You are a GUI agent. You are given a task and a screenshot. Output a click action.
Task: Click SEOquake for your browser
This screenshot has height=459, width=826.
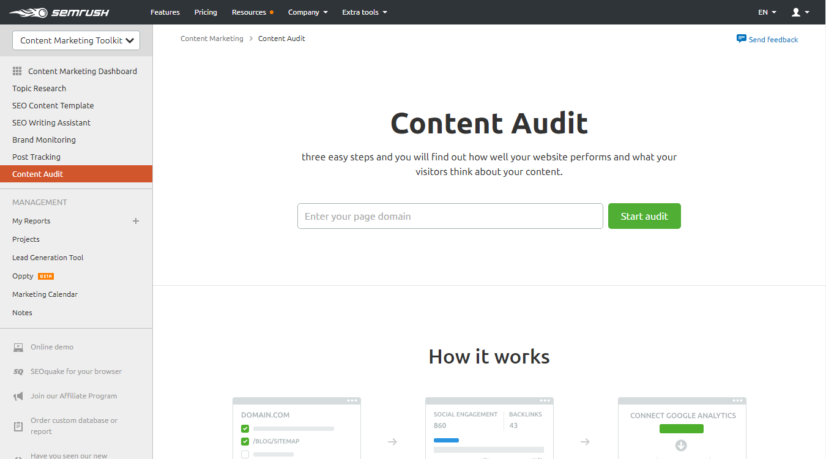(76, 371)
